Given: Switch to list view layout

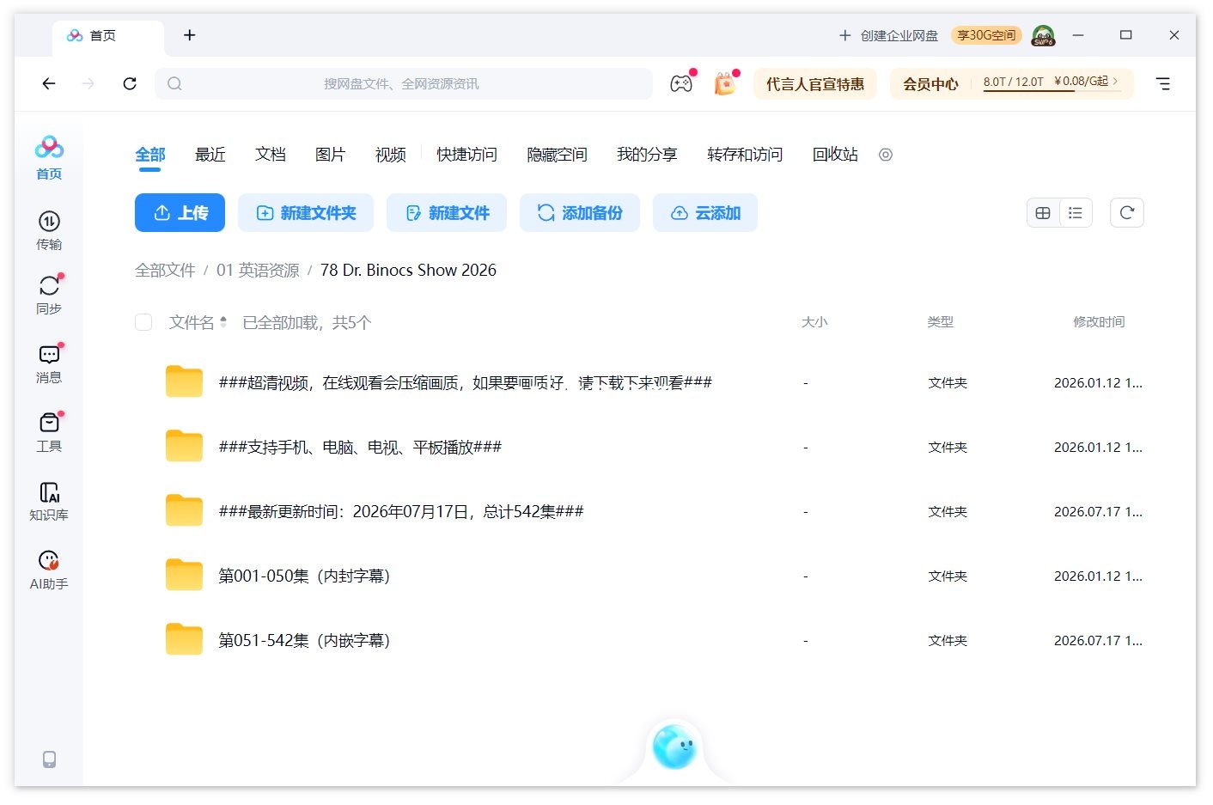Looking at the screenshot, I should click(x=1076, y=213).
